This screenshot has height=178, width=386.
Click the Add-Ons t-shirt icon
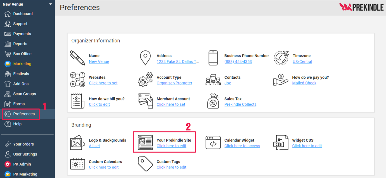(x=8, y=84)
